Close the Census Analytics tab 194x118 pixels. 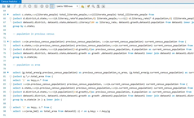19,2
